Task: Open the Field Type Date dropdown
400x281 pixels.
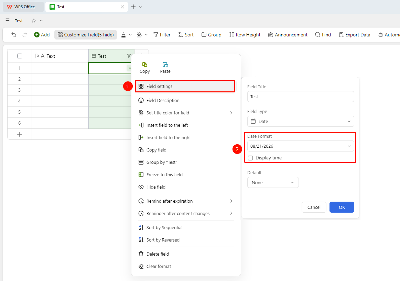Action: click(x=301, y=121)
